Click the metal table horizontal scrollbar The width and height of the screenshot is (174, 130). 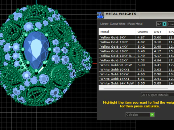[x=136, y=88]
